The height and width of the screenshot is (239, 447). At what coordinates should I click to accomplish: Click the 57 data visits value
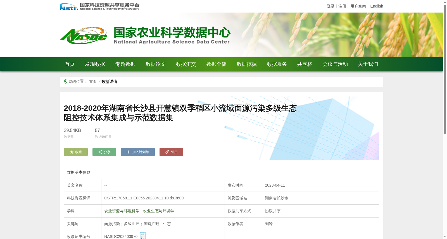97,130
